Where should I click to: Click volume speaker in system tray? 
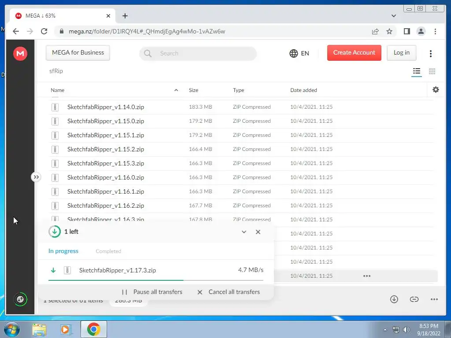coord(407,330)
